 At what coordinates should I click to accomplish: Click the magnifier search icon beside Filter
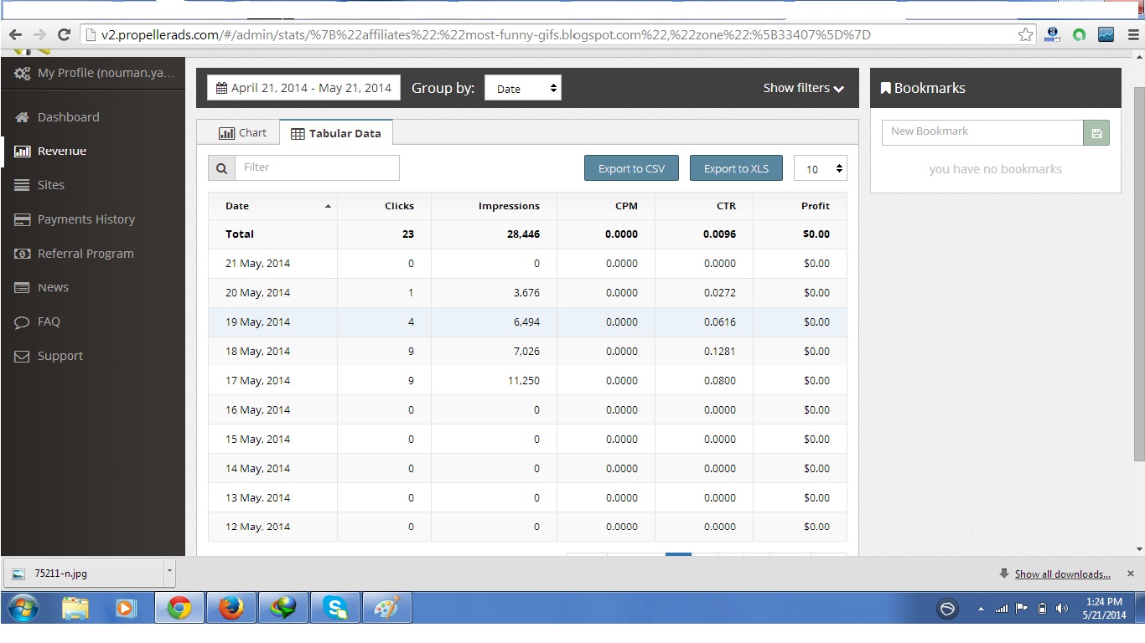tap(221, 168)
